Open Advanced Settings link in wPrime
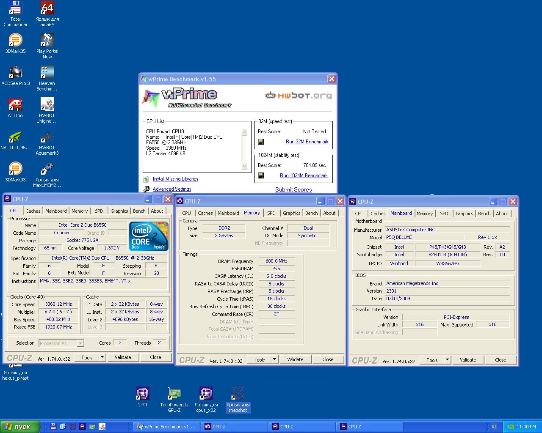This screenshot has width=542, height=433. (x=172, y=189)
